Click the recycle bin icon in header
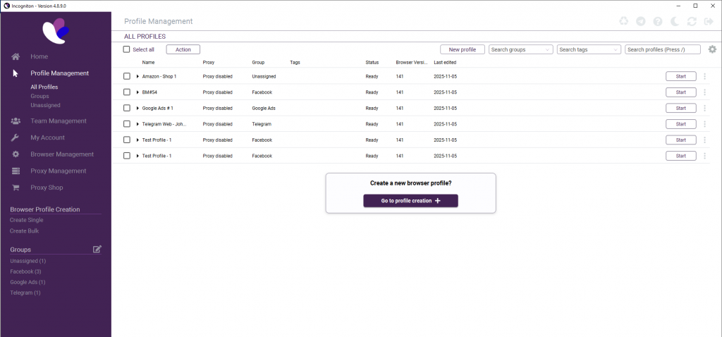722x337 pixels. point(623,21)
